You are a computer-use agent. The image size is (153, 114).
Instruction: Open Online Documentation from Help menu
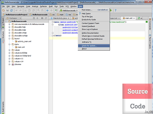94,33
